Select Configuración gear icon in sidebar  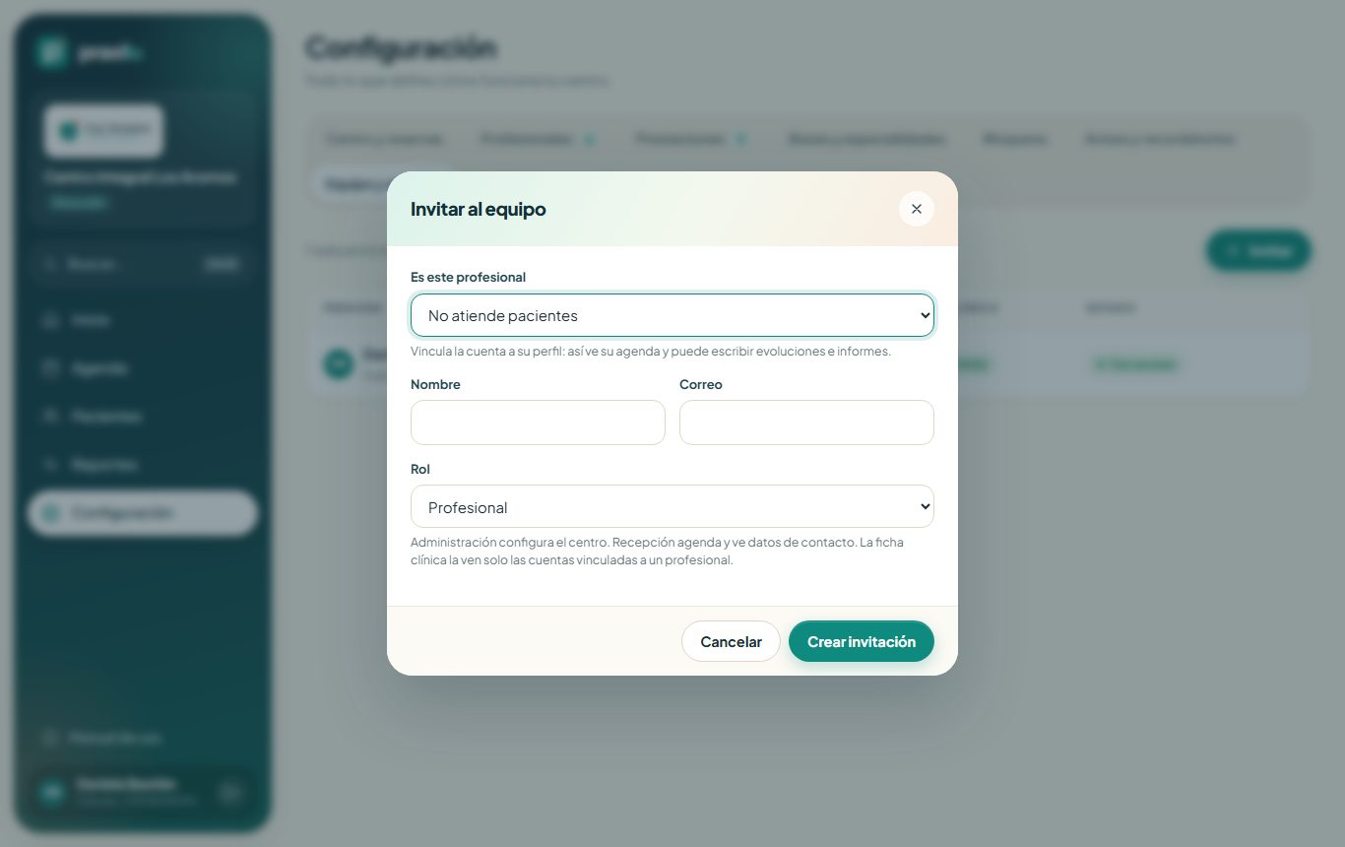[50, 513]
